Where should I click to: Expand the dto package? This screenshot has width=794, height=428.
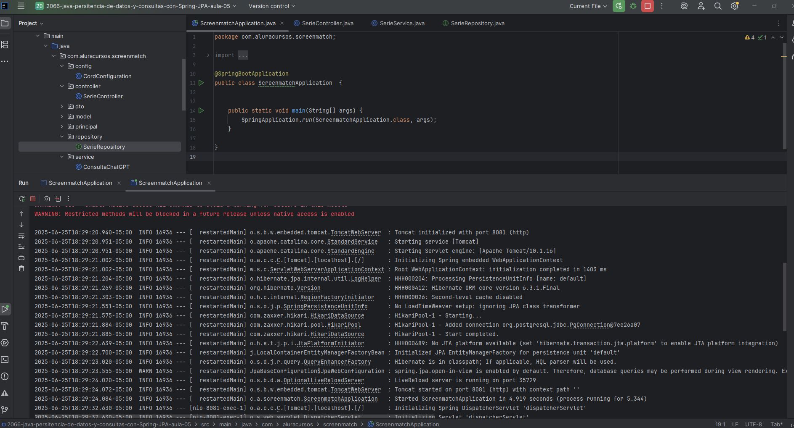(x=62, y=106)
